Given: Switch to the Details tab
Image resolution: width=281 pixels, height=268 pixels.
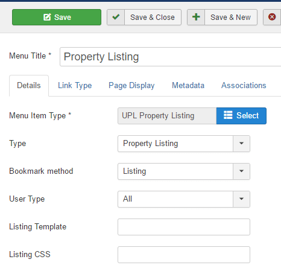Looking at the screenshot, I should pos(29,86).
